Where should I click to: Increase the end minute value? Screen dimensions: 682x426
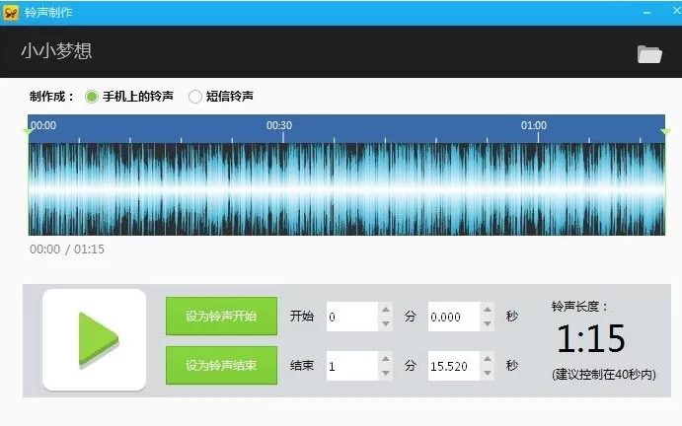[386, 359]
